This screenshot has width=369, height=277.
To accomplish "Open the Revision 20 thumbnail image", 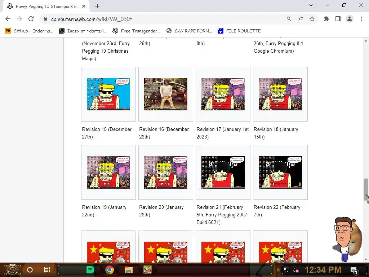I will pyautogui.click(x=166, y=172).
